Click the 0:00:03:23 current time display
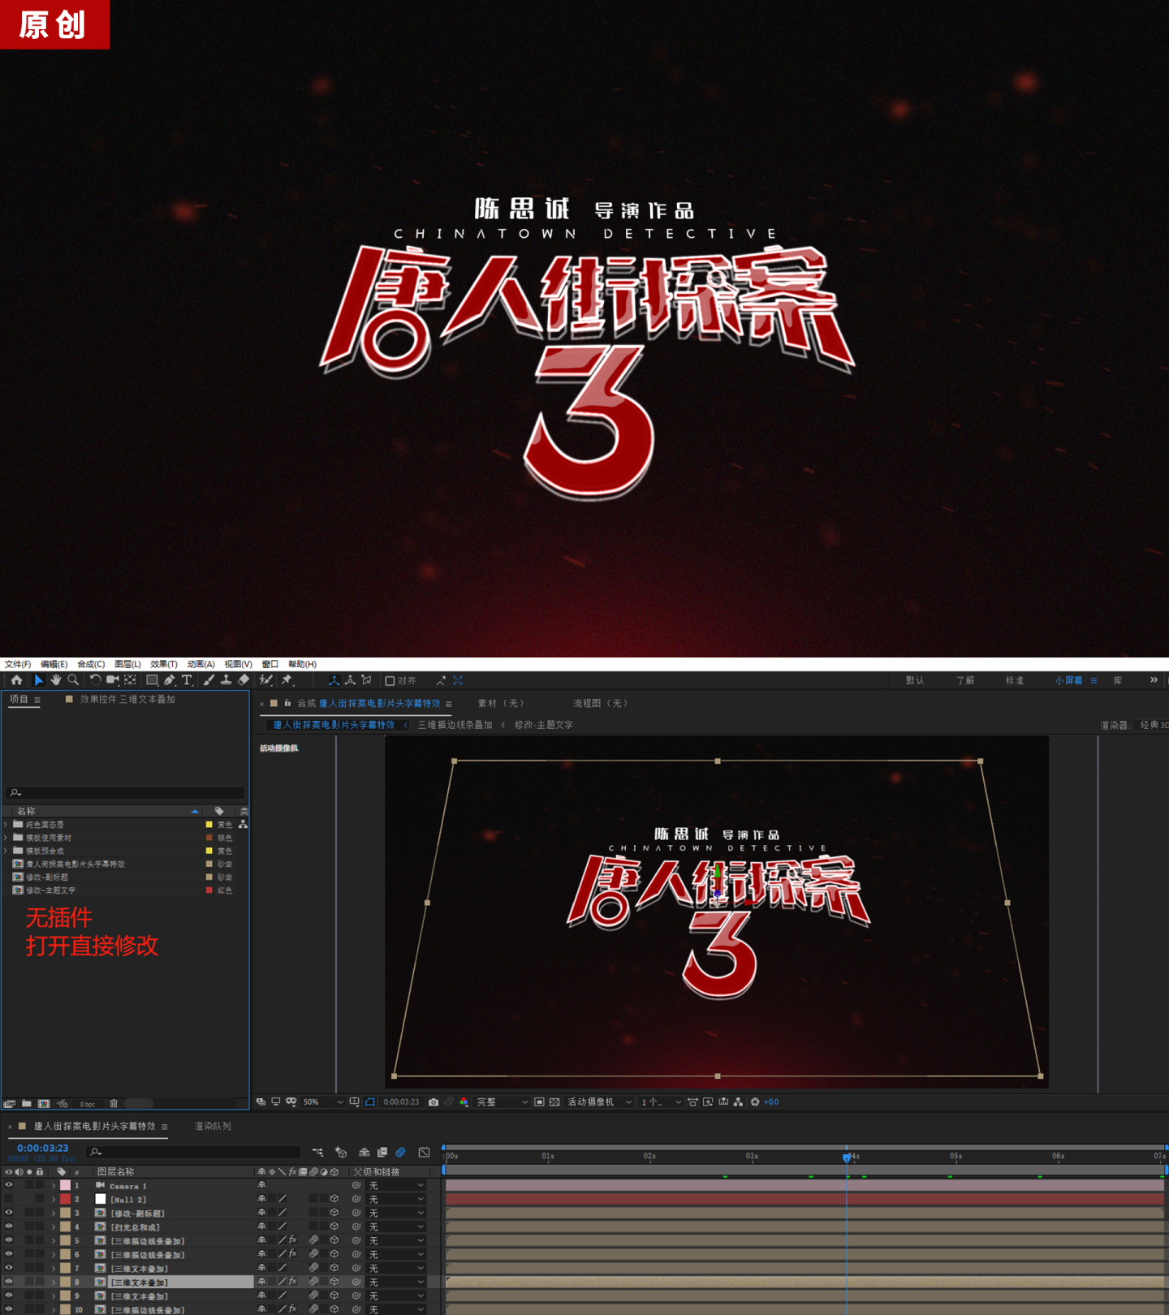The width and height of the screenshot is (1169, 1315). (43, 1148)
